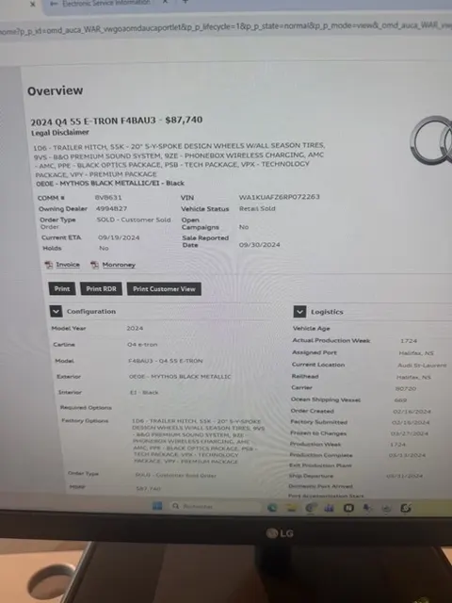Click the Carline value Q4 e-tron
452x603 pixels.
click(142, 344)
